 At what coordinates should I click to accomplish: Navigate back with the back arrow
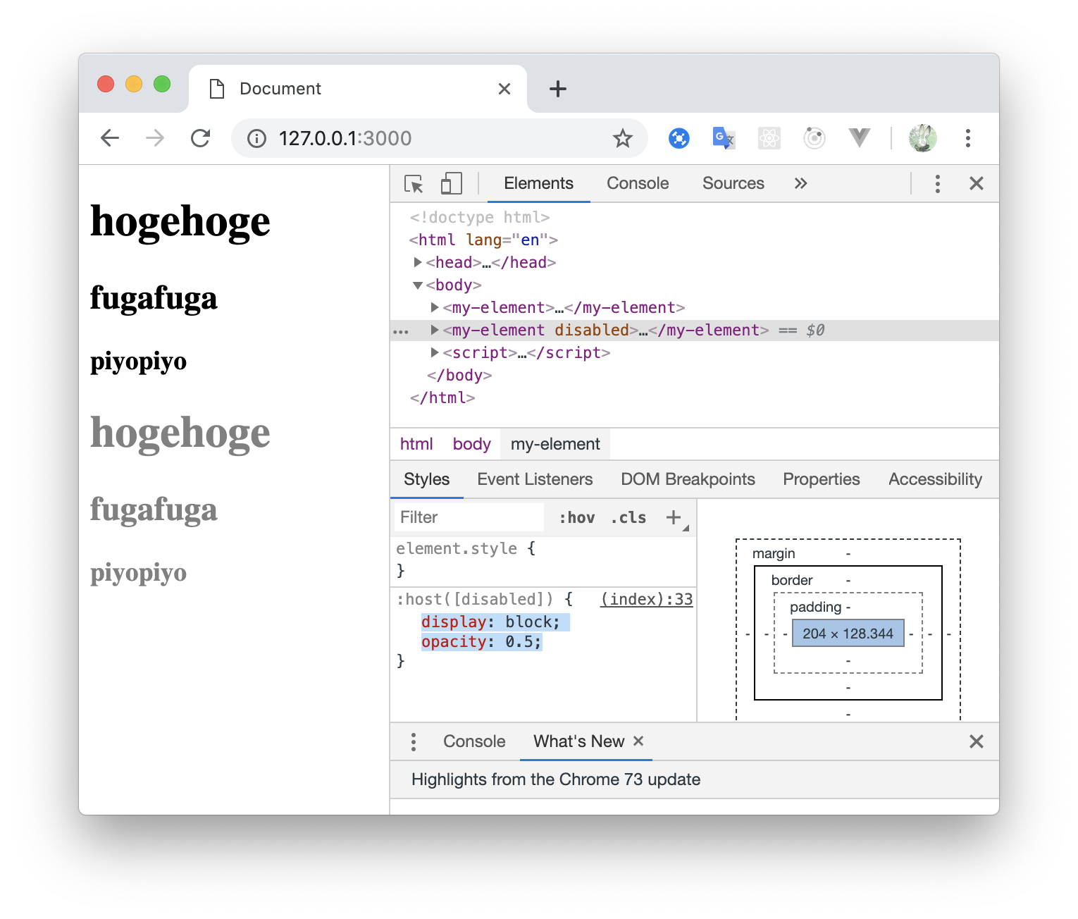click(x=110, y=138)
